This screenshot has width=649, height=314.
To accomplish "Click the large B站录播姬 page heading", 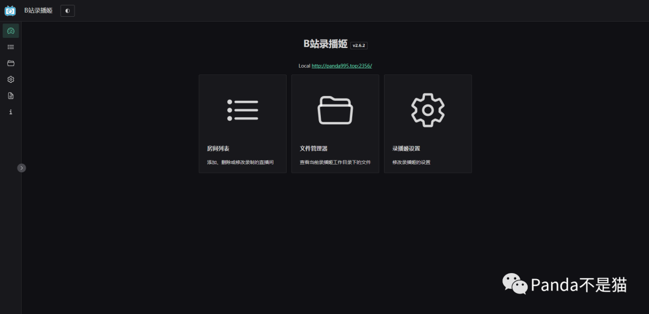I will 325,44.
